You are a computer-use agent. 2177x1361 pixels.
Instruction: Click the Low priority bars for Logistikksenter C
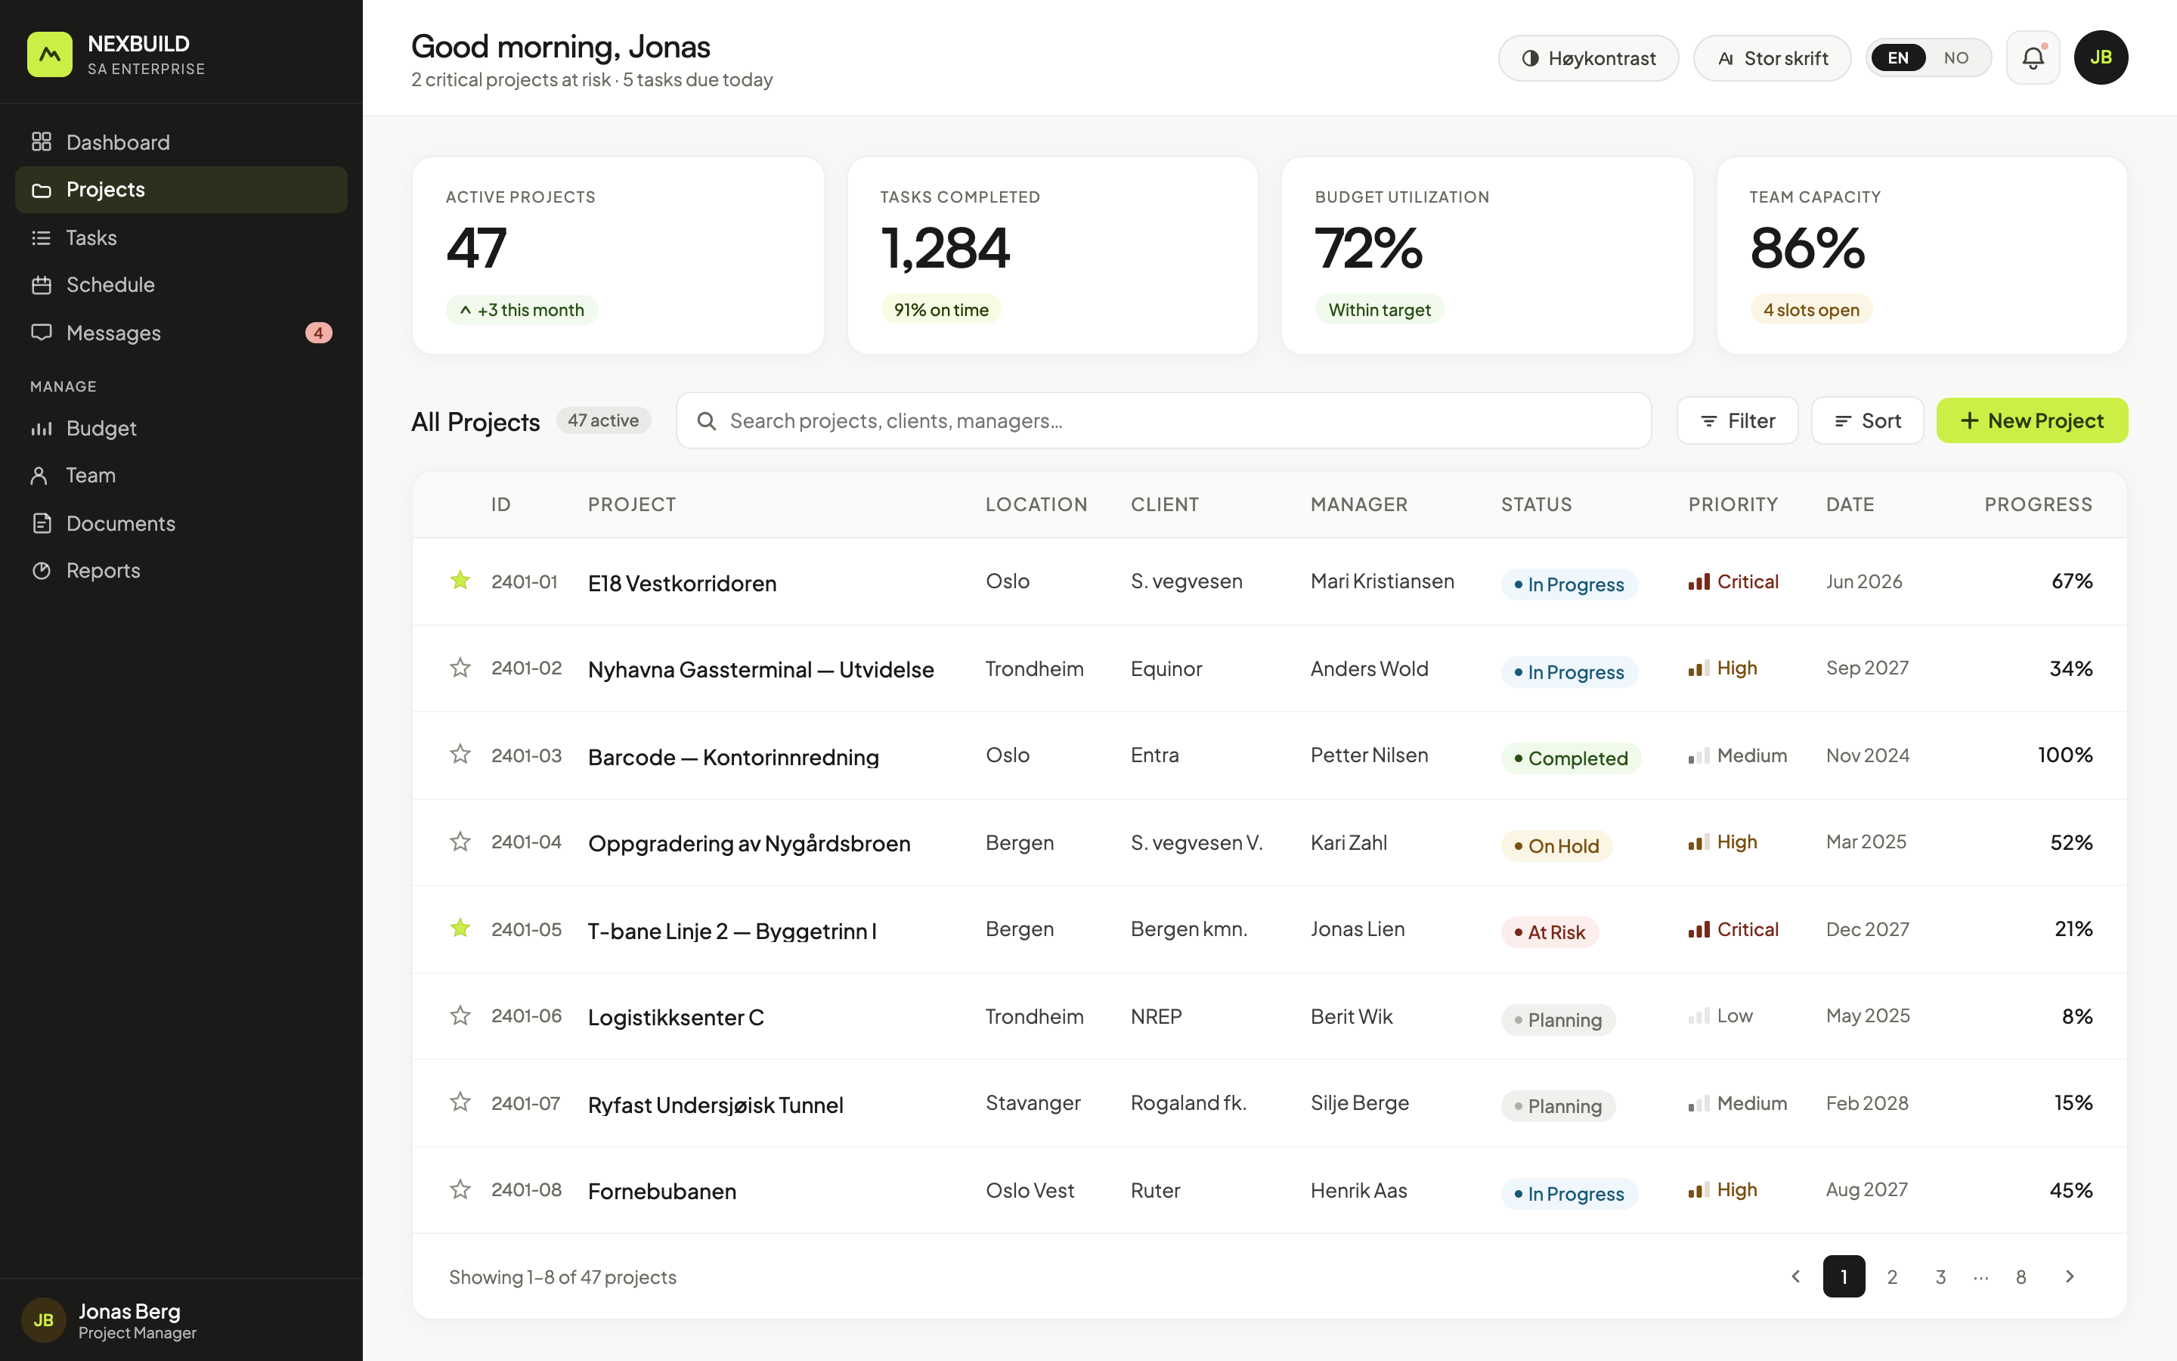tap(1699, 1016)
